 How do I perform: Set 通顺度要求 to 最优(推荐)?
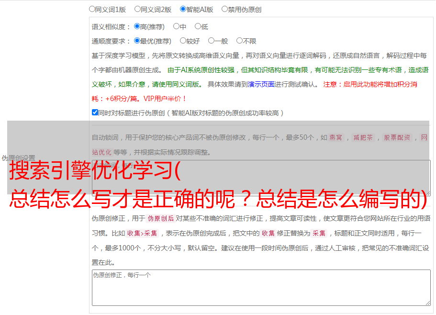137,41
